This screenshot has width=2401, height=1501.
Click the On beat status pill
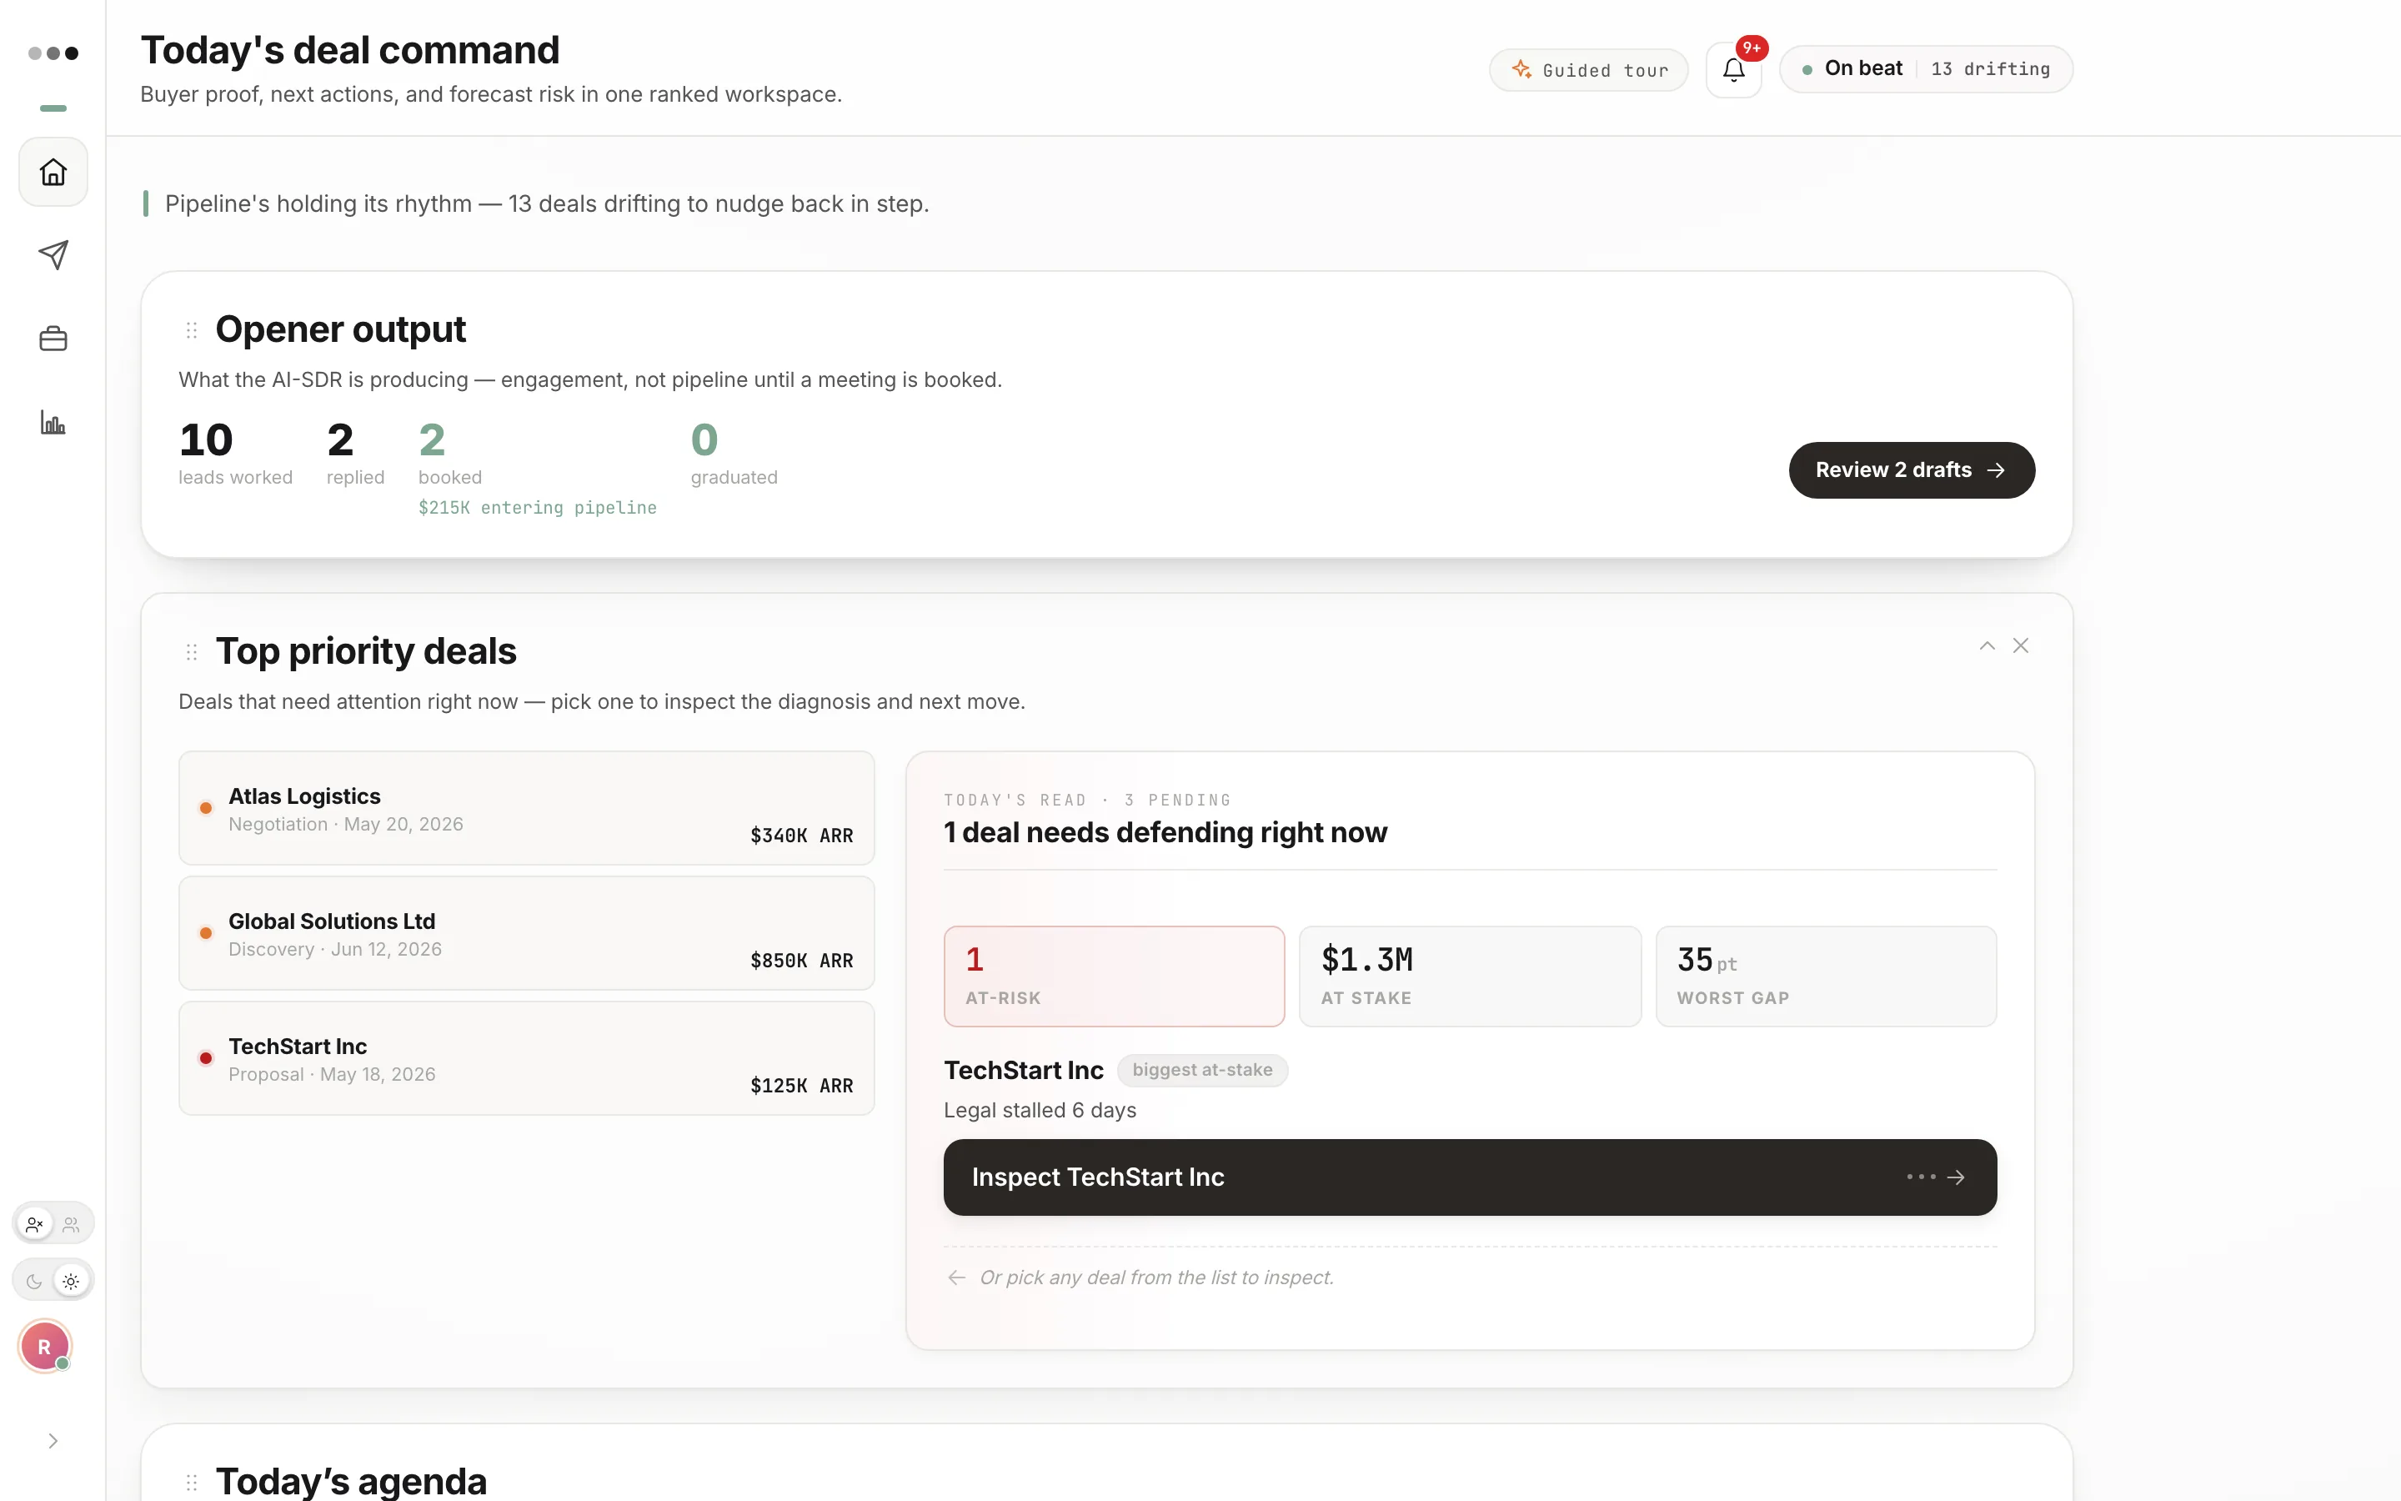[1926, 68]
